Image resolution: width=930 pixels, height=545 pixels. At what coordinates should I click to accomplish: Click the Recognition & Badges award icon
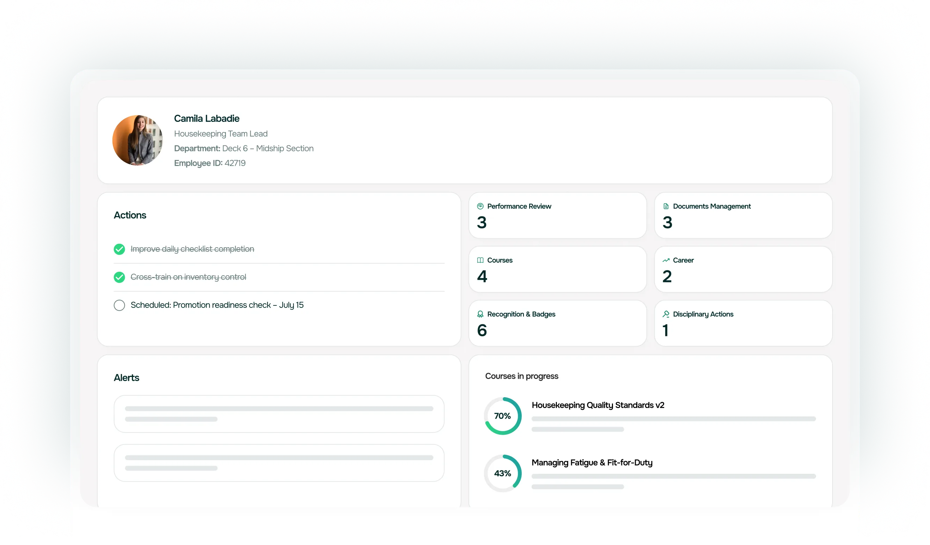coord(480,314)
